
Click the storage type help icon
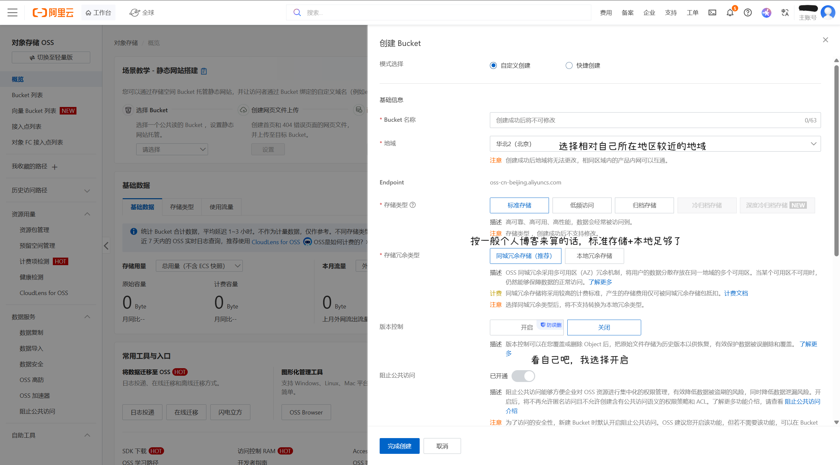[x=413, y=205]
